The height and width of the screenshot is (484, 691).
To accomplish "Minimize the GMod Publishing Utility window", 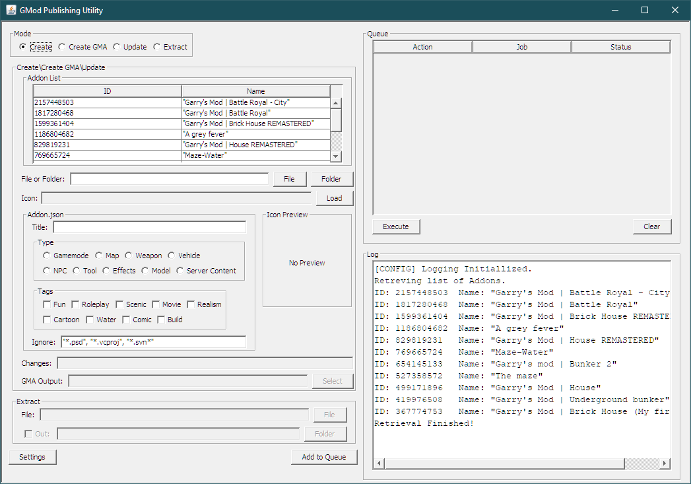I will coord(615,10).
